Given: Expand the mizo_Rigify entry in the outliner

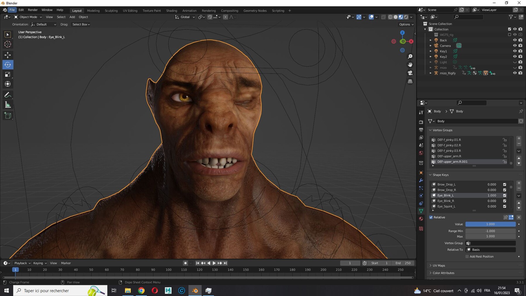Looking at the screenshot, I should point(431,73).
